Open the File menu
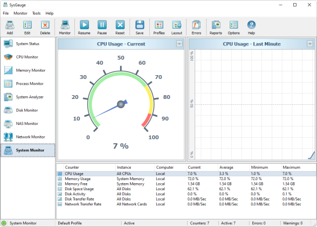Screen dimensions: 317x227 click(x=5, y=13)
